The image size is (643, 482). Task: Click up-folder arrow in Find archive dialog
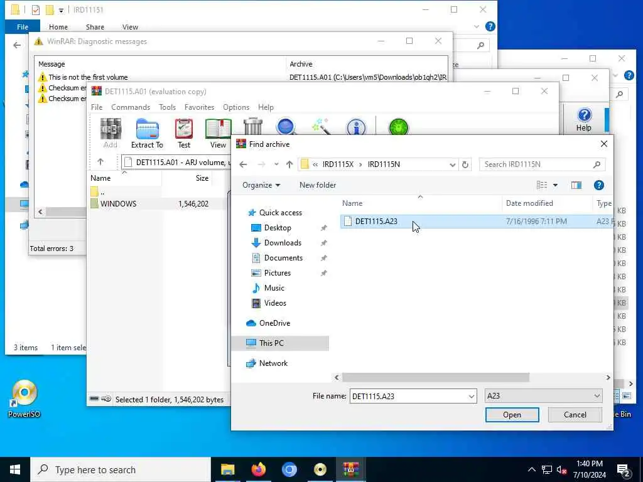point(289,164)
